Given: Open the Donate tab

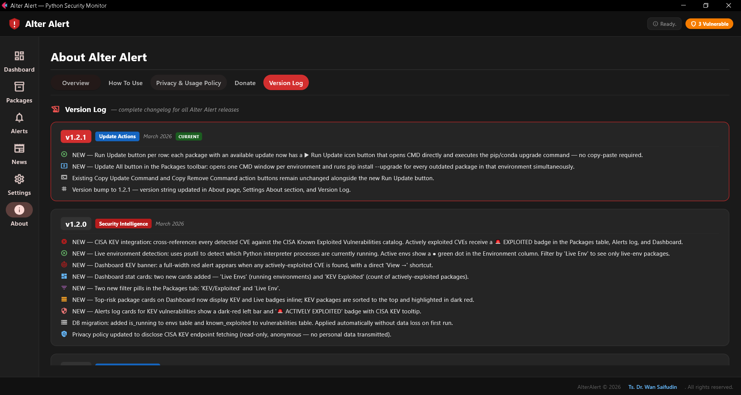Looking at the screenshot, I should click(x=245, y=83).
